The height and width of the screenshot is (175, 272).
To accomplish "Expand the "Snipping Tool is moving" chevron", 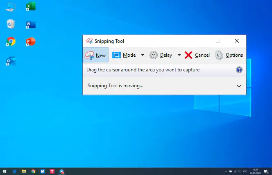I will [239, 86].
